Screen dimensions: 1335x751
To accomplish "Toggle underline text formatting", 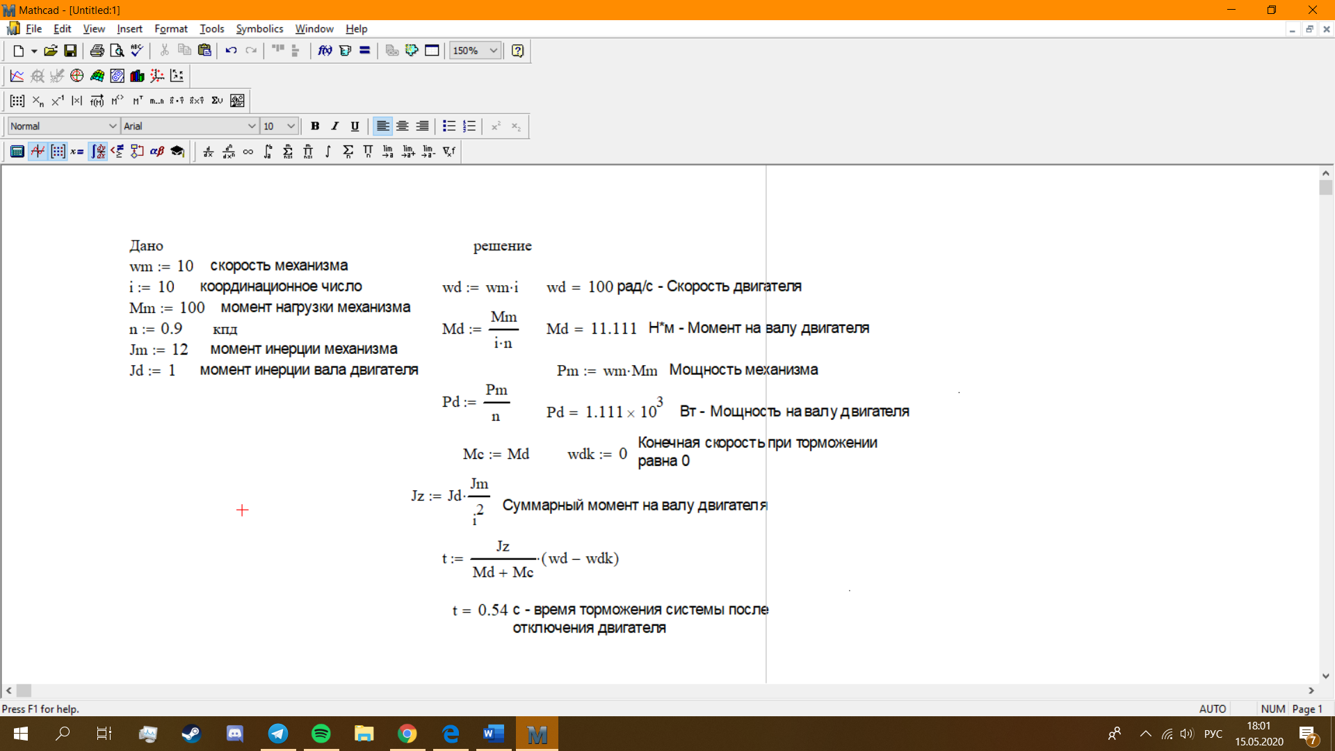I will (355, 126).
